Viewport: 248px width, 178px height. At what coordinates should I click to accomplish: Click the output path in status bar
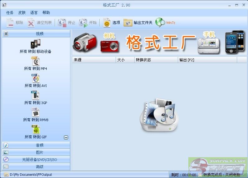tap(31, 175)
